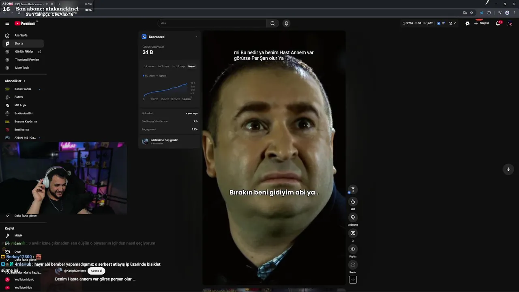This screenshot has width=519, height=292.
Task: Open the notifications bell
Action: (x=498, y=24)
